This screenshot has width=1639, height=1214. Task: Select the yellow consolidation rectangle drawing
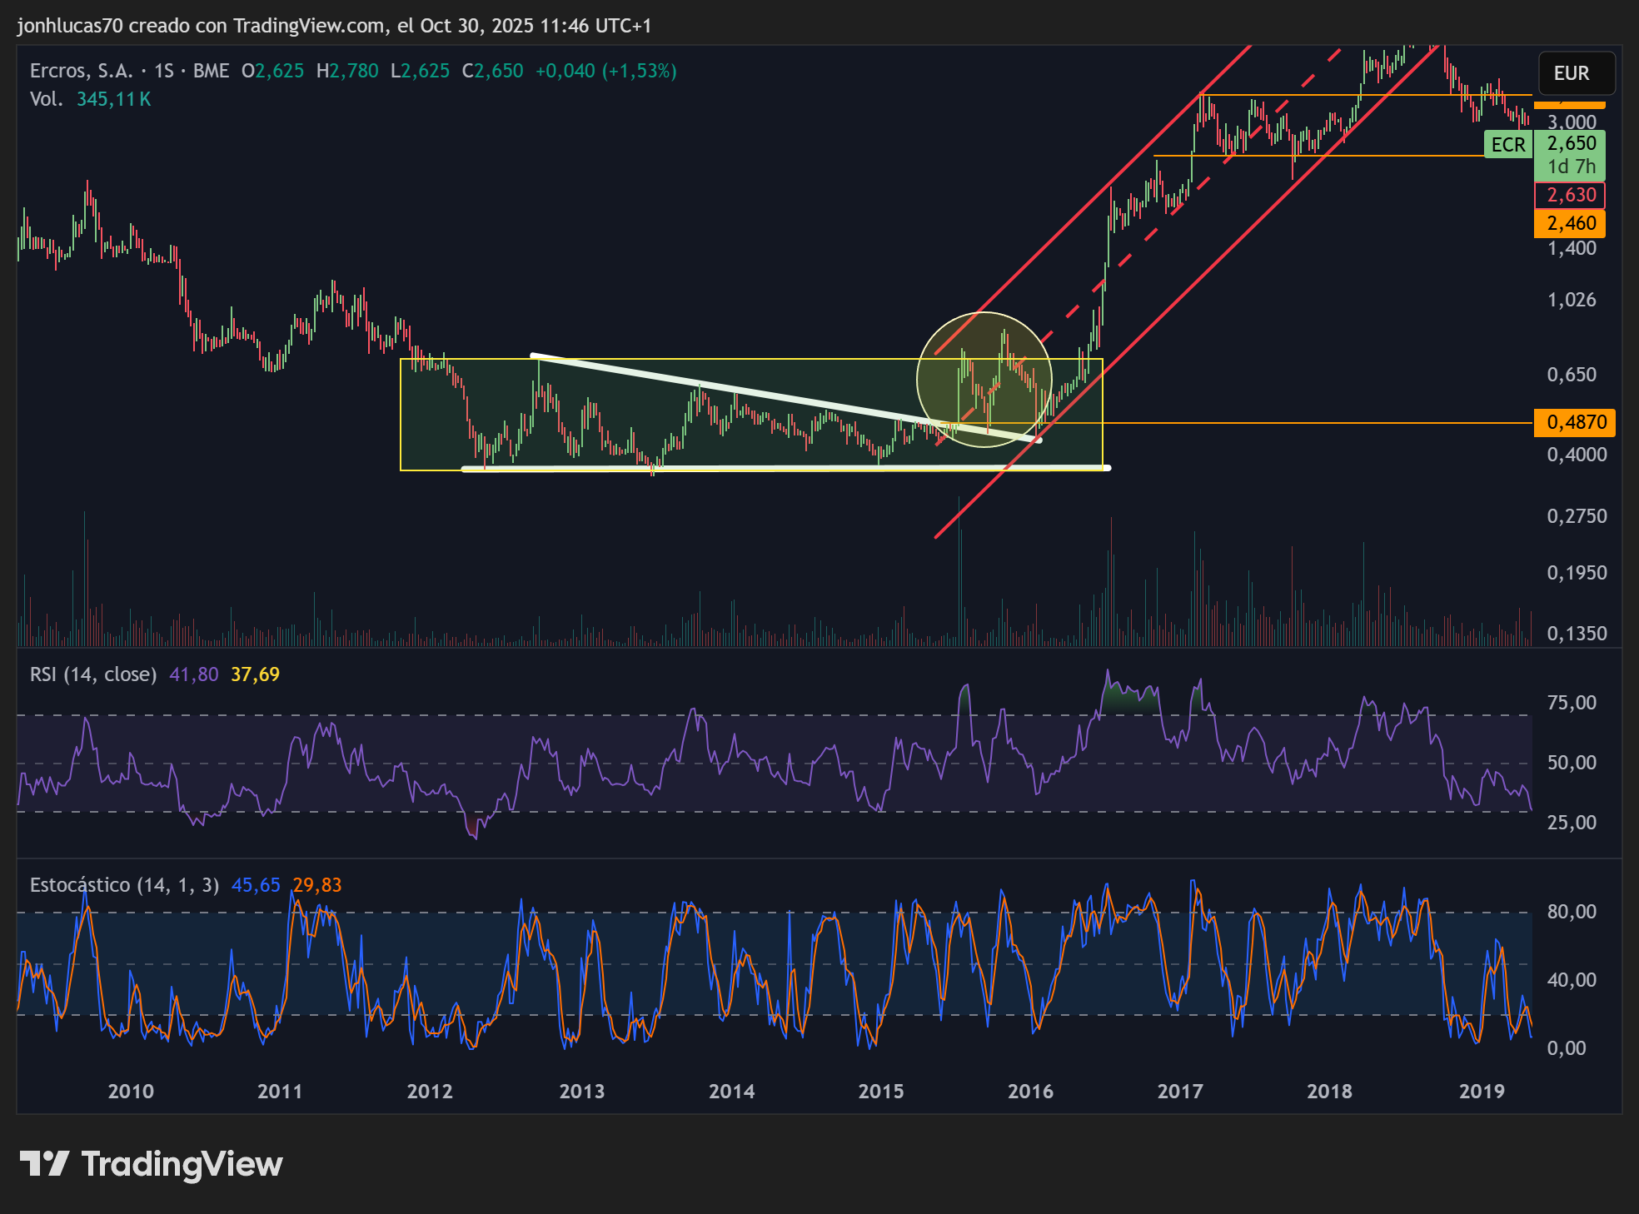[x=751, y=415]
